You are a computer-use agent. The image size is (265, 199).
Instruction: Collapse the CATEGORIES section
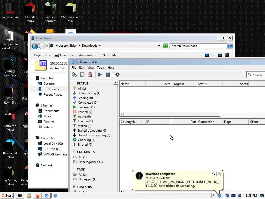74,152
